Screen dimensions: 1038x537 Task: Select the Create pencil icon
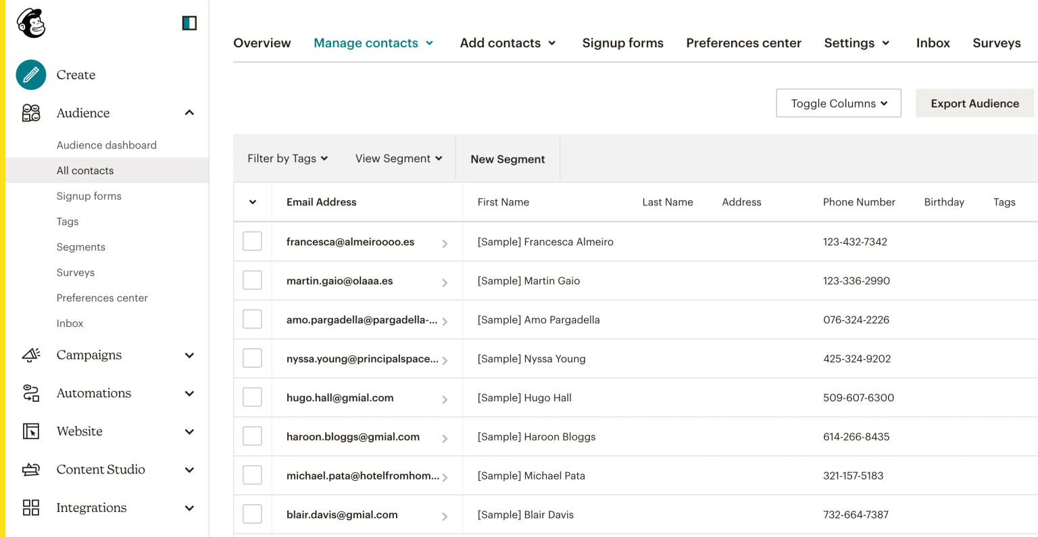click(30, 74)
